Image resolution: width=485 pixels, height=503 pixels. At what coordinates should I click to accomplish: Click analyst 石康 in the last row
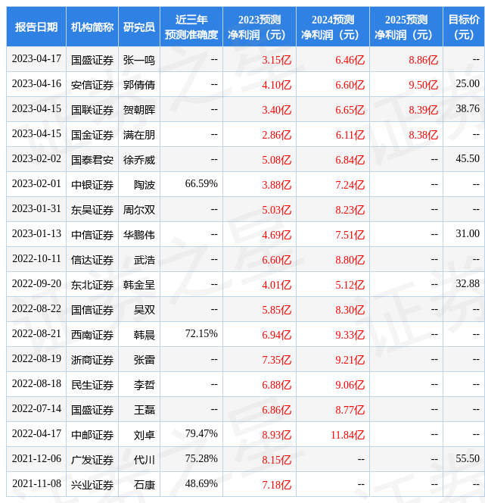(145, 485)
